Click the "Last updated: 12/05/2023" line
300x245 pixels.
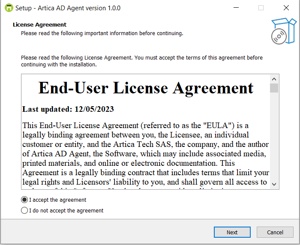tap(68, 109)
